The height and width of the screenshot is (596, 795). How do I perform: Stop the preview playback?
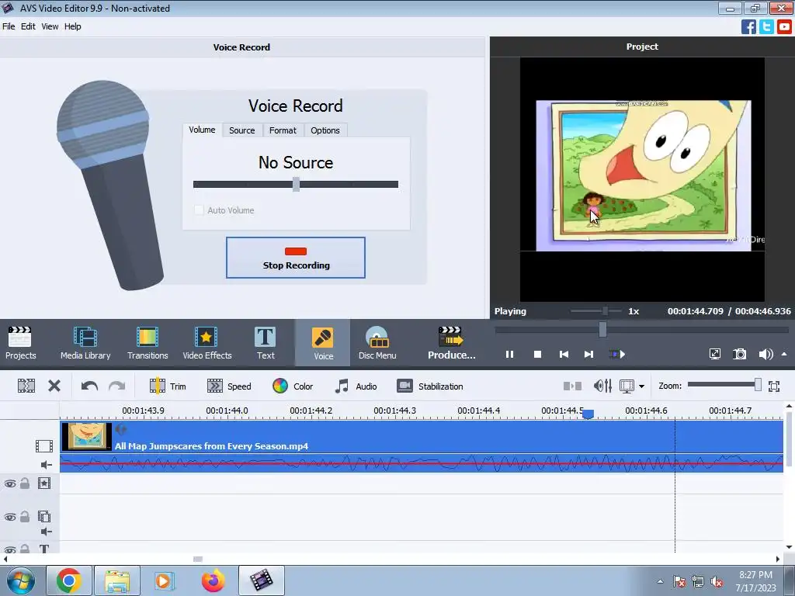click(x=538, y=354)
